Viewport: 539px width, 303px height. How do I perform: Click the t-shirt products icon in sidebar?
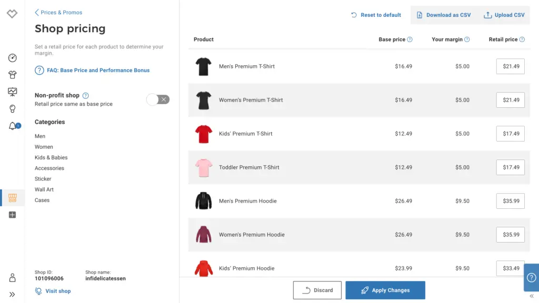tap(13, 75)
